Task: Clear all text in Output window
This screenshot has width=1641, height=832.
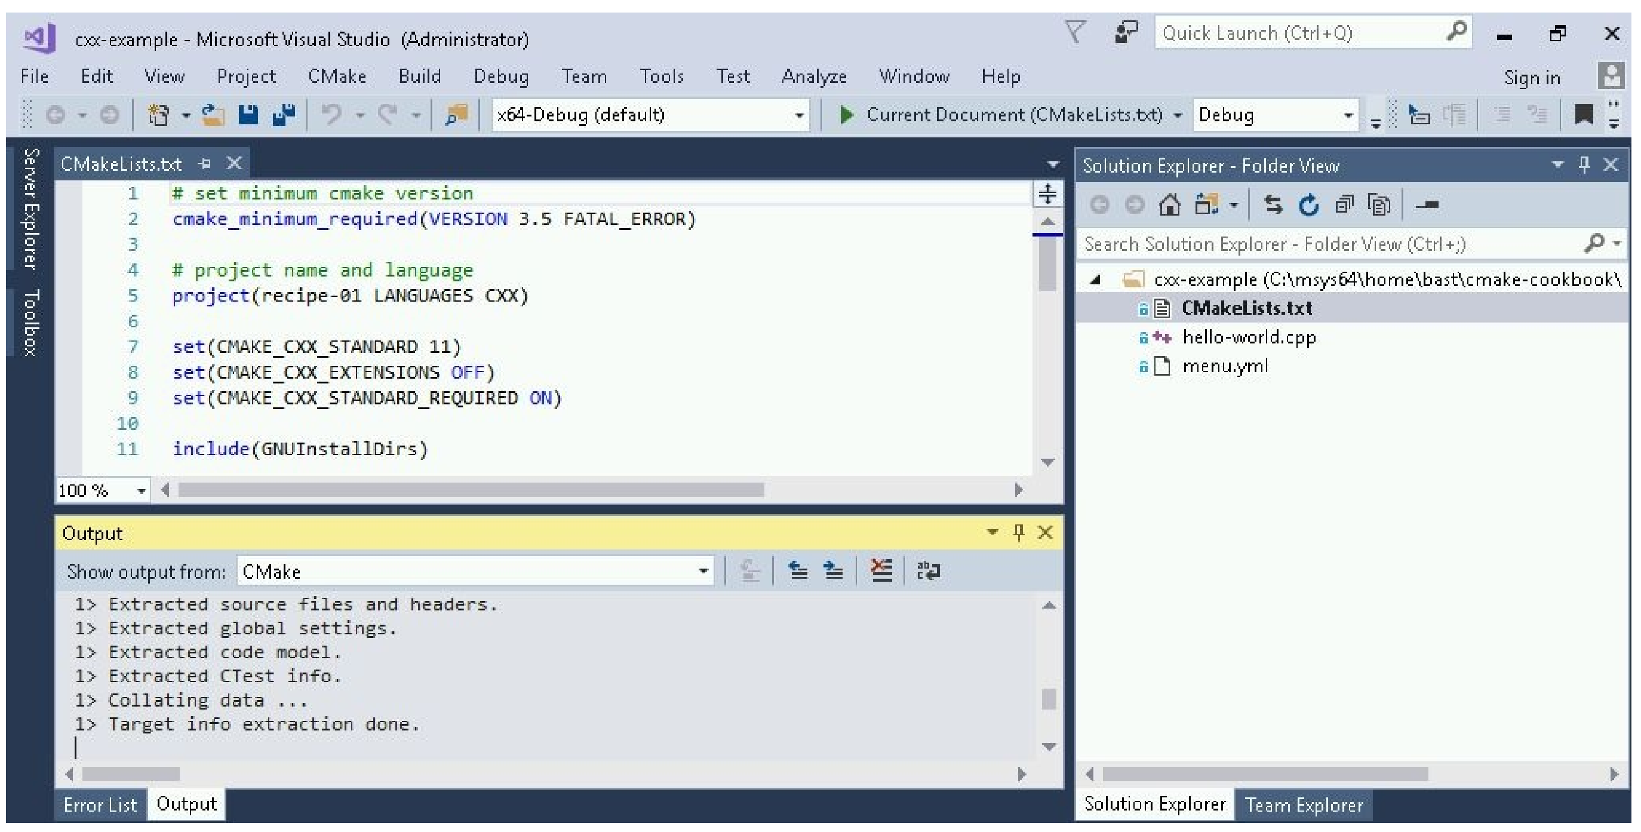Action: pyautogui.click(x=881, y=570)
